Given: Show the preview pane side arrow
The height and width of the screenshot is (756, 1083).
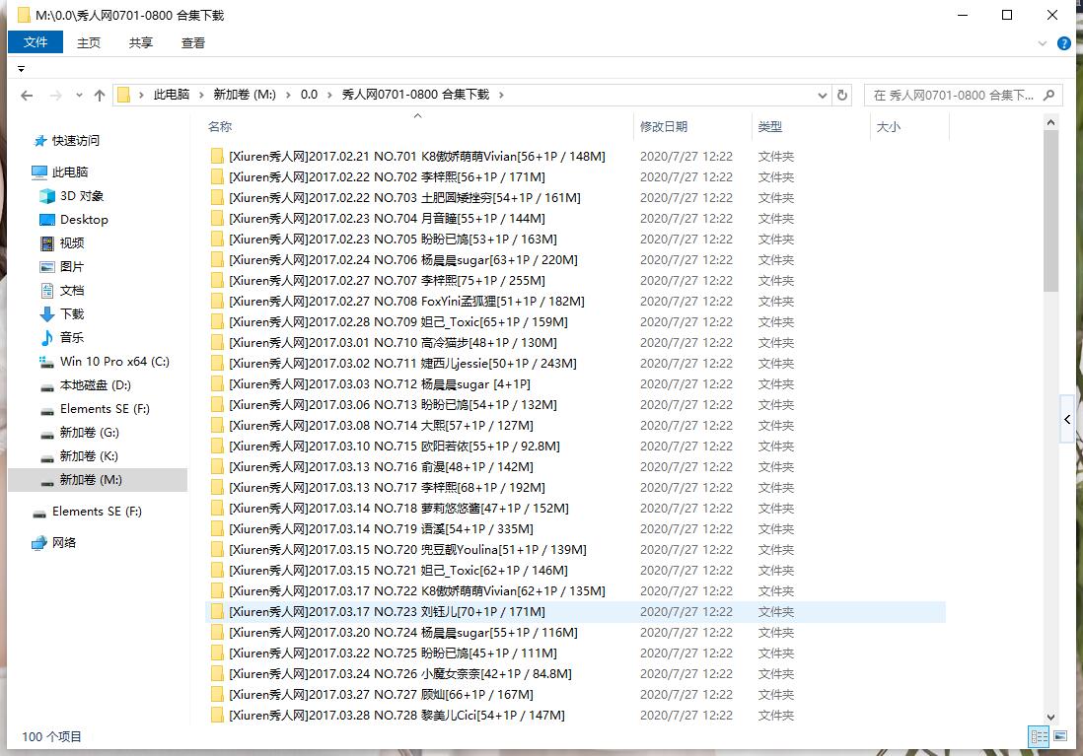Looking at the screenshot, I should 1067,419.
